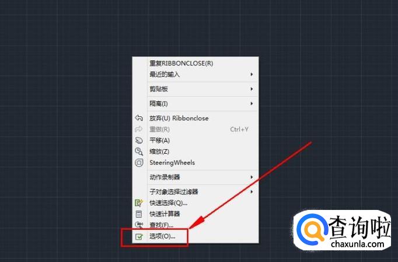
Task: Expand the 剪贴板 submenu arrow
Action: click(252, 89)
